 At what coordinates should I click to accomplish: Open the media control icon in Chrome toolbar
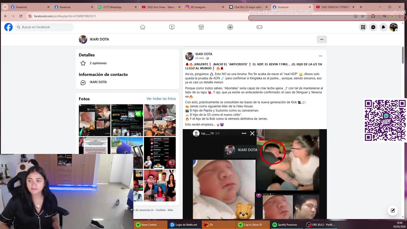(x=384, y=16)
